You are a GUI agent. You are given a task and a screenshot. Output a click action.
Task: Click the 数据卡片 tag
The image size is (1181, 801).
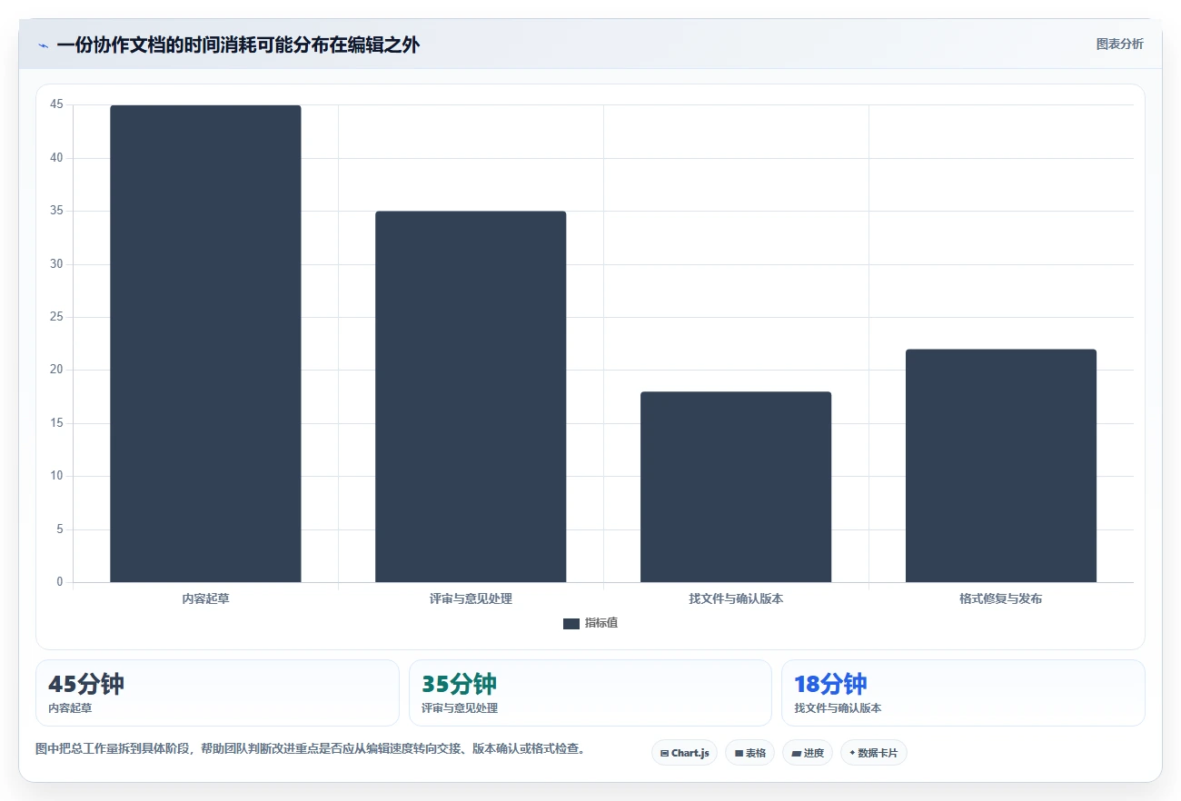(x=874, y=753)
